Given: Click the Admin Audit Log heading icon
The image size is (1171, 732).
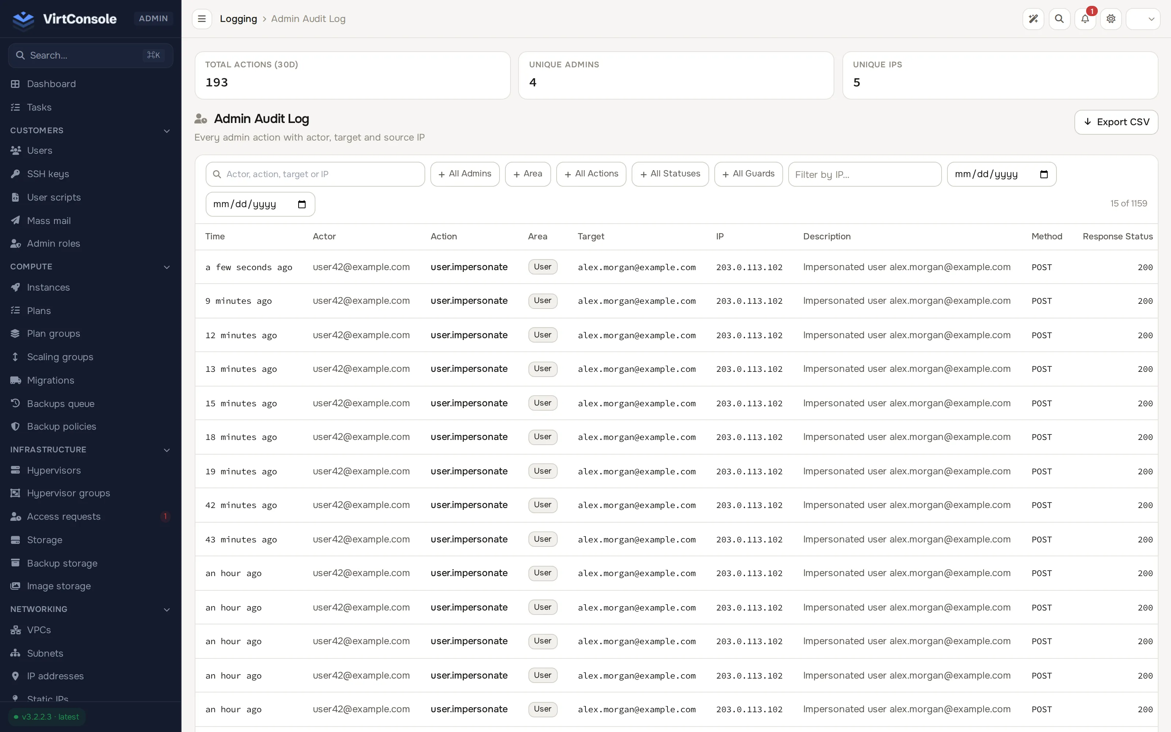Looking at the screenshot, I should 200,119.
